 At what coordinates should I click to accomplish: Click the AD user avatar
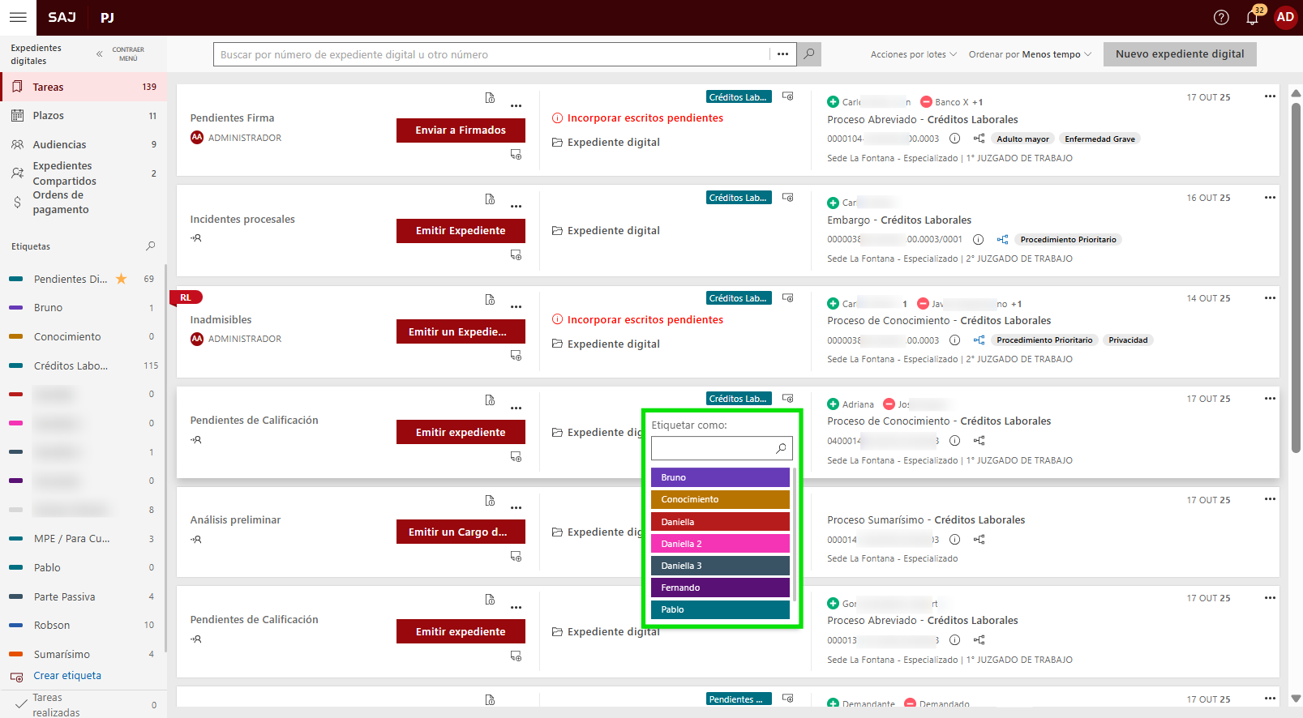click(x=1285, y=17)
